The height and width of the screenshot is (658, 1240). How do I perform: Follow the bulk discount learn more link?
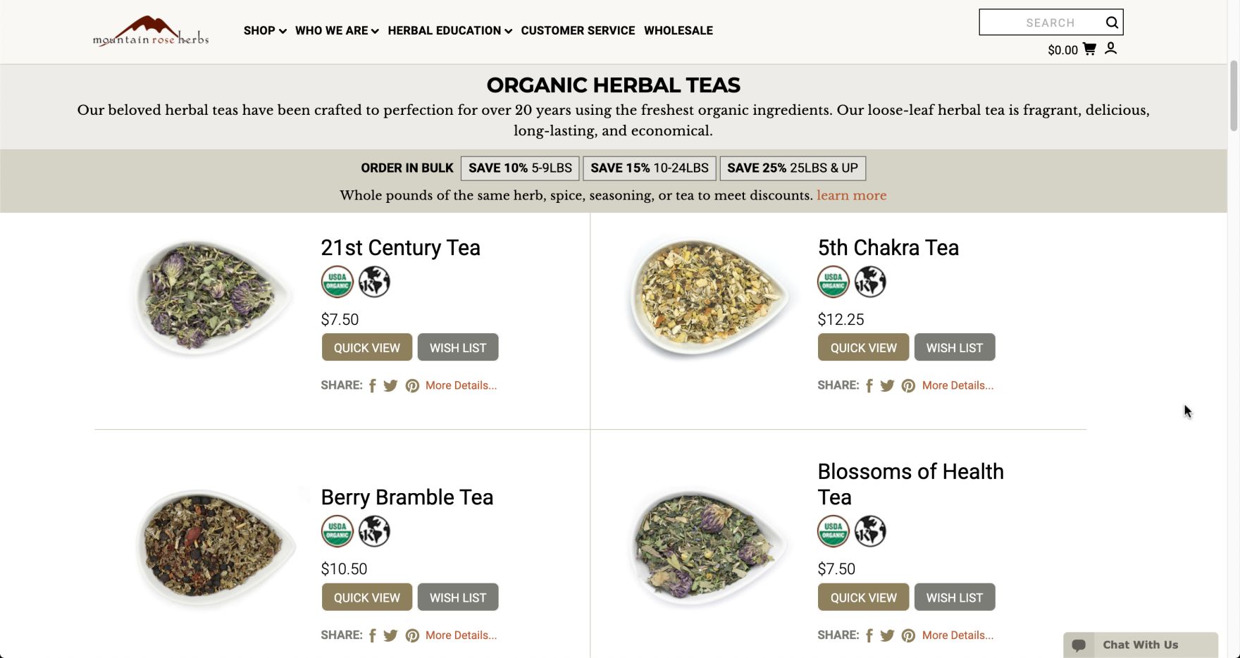(x=851, y=195)
